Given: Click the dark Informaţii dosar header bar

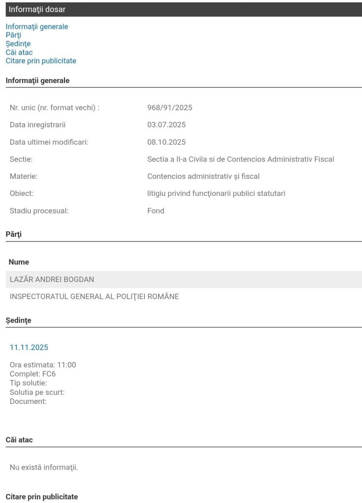Looking at the screenshot, I should coord(181,9).
